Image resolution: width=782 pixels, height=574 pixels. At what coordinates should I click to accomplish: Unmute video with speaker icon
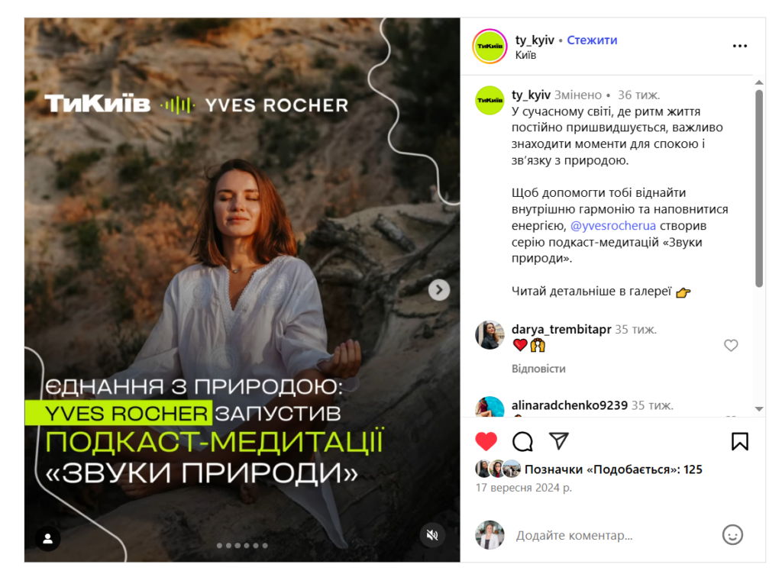432,535
